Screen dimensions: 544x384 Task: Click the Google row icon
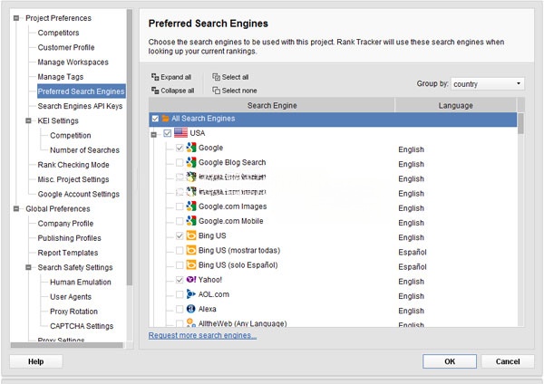[x=191, y=148]
